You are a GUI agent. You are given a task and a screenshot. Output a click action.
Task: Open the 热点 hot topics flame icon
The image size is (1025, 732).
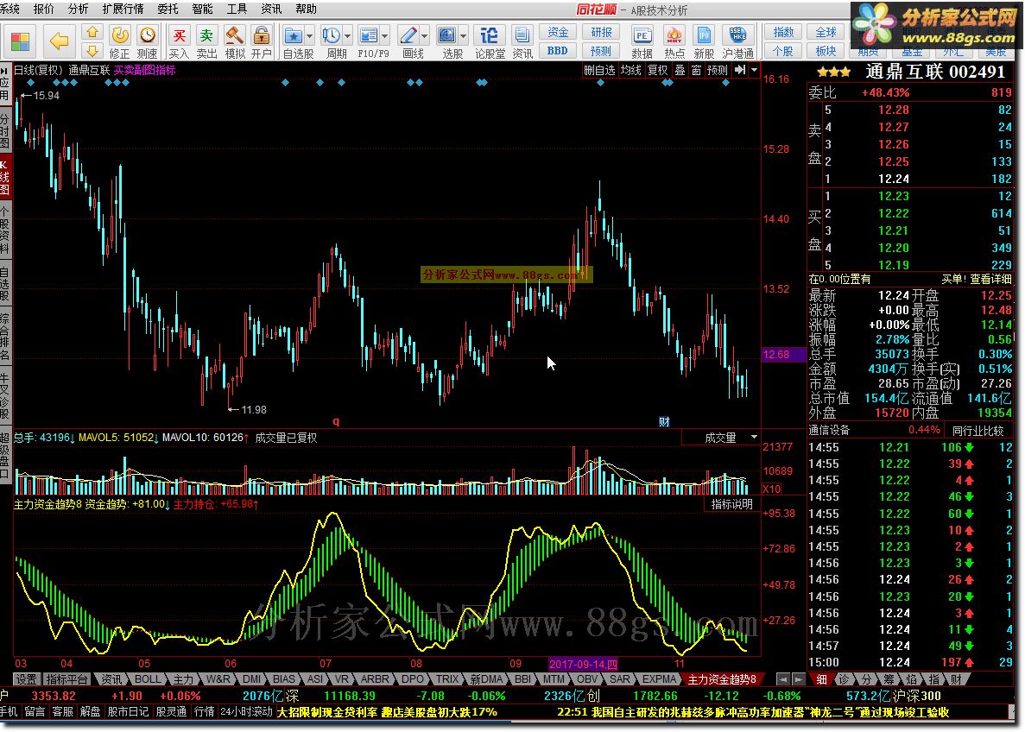[x=674, y=41]
